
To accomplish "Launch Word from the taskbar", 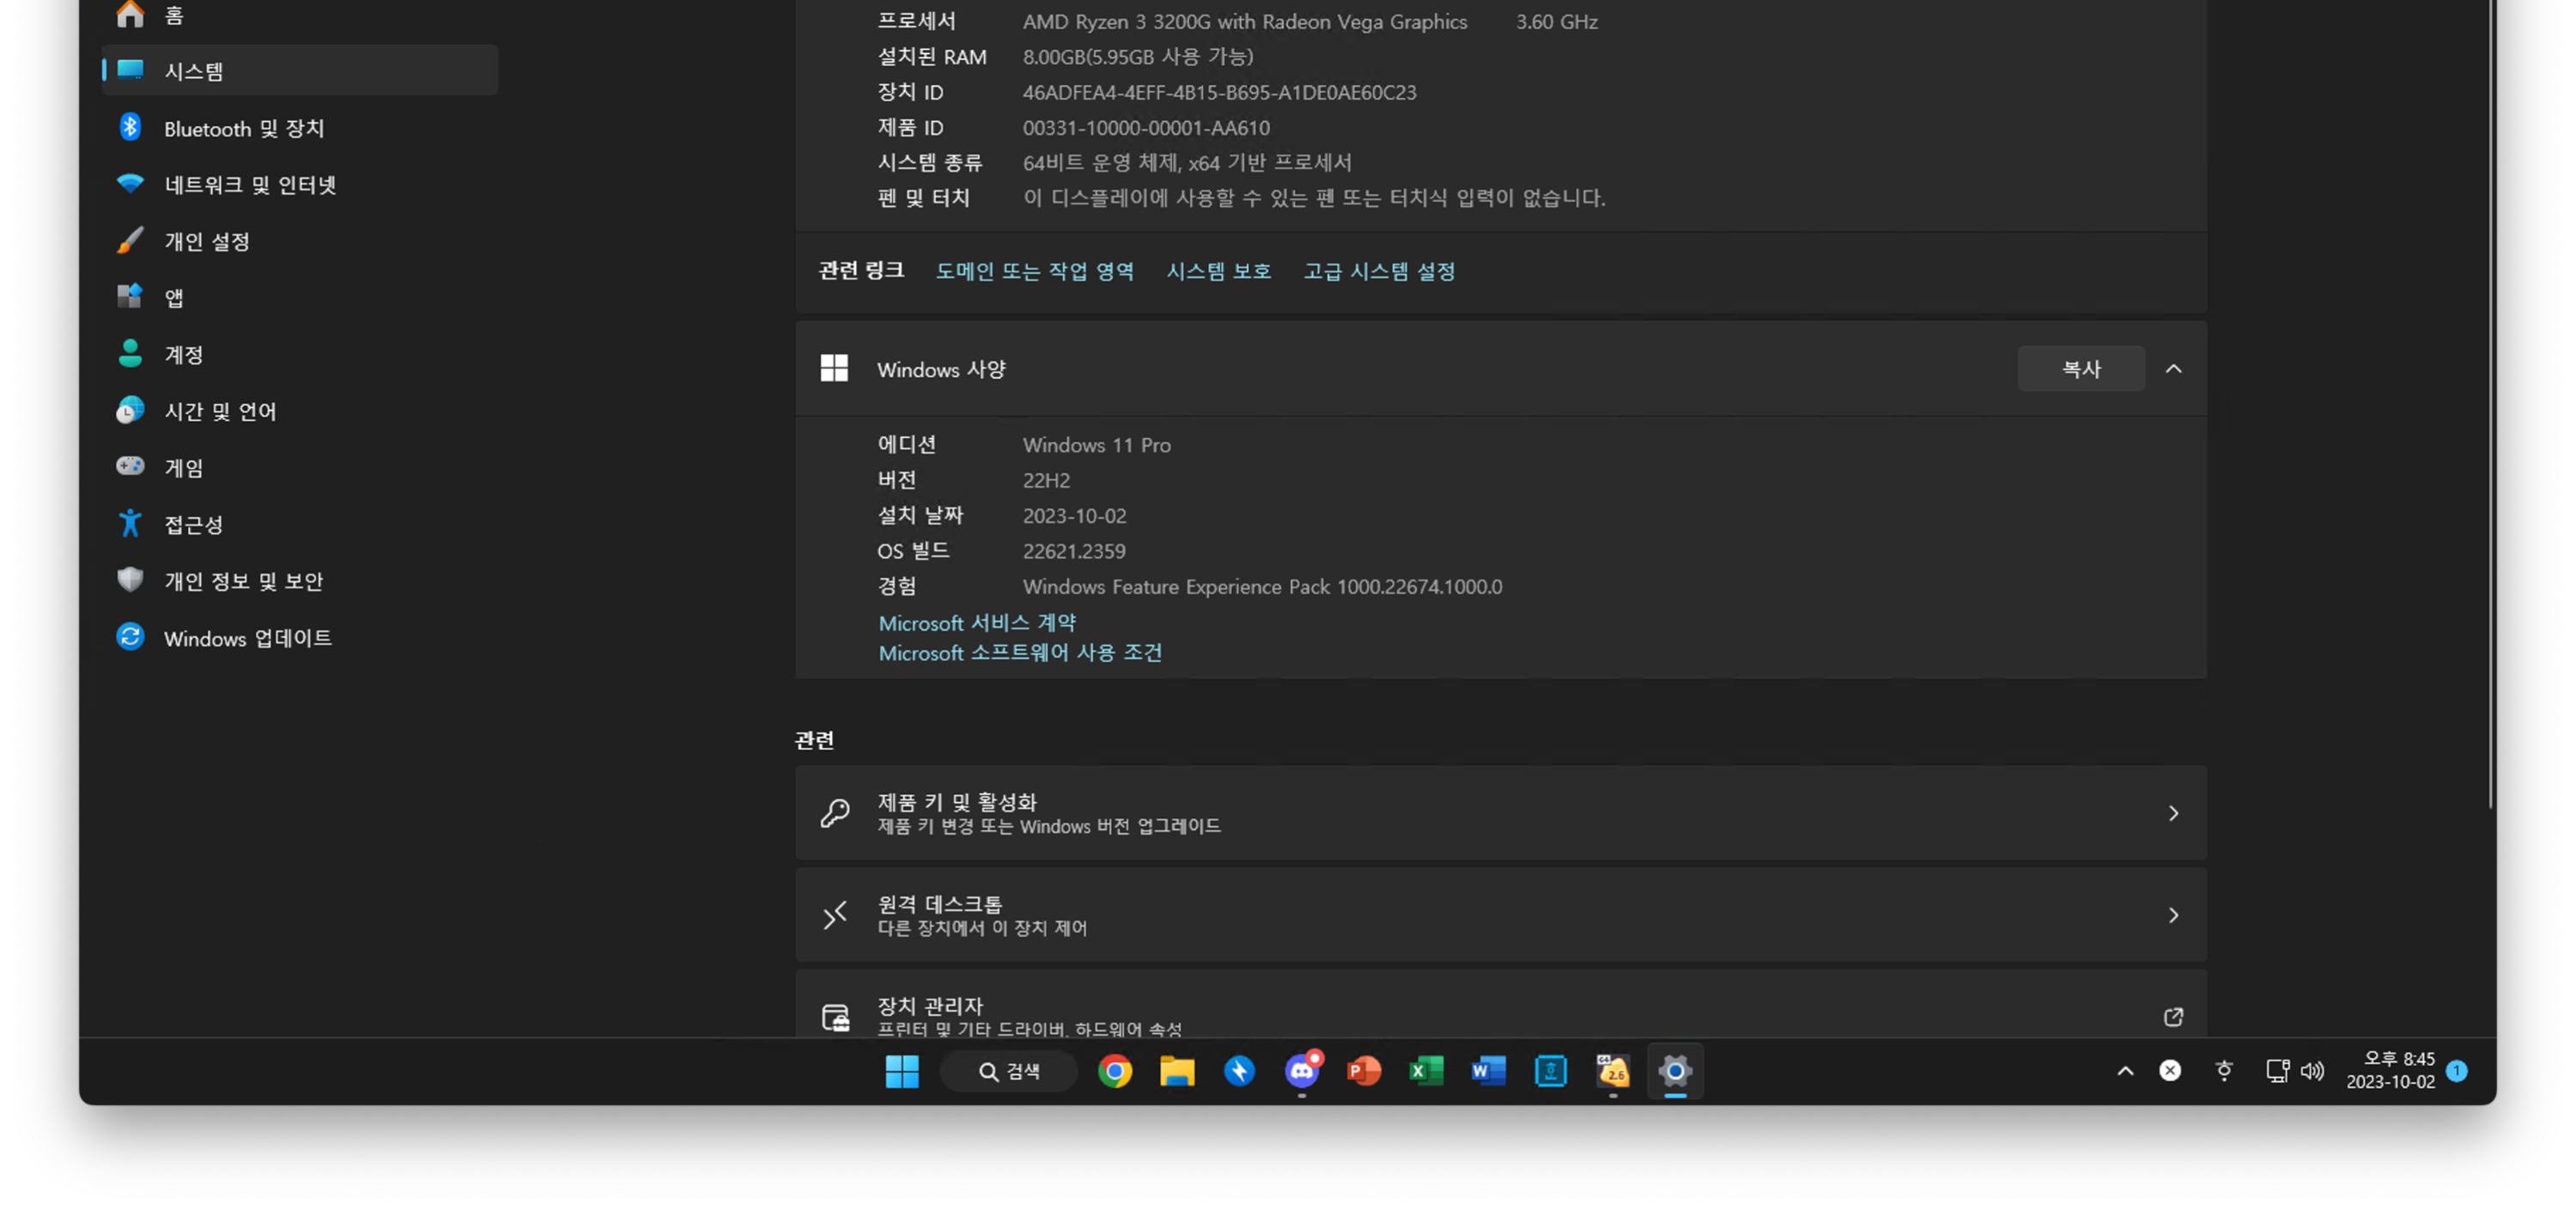I will pyautogui.click(x=1488, y=1071).
